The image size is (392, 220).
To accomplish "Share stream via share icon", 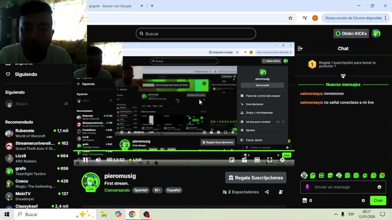I will pos(267,192).
